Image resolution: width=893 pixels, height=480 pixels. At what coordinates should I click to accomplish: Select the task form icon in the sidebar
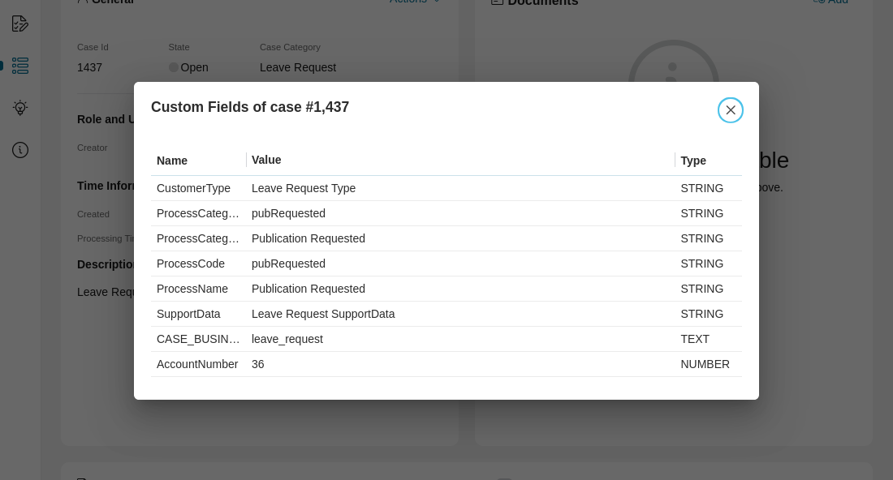(20, 24)
